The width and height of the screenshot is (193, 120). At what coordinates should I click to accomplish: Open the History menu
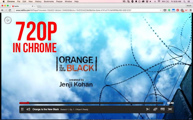38,1
